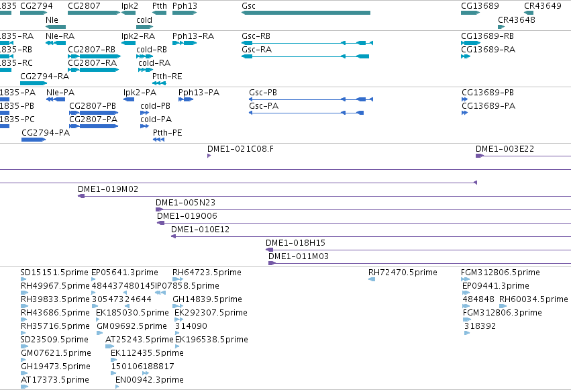
Task: Click the Nle-RA transcript label
Action: point(60,36)
